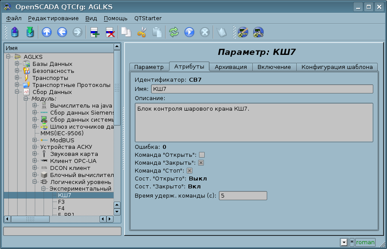This screenshot has width=387, height=249.
Task: Click the delete item toolbar icon
Action: pyautogui.click(x=110, y=32)
